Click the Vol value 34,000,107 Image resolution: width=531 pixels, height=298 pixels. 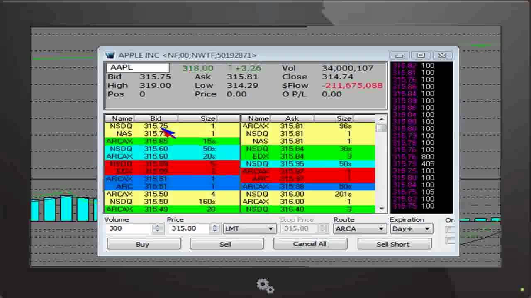348,68
